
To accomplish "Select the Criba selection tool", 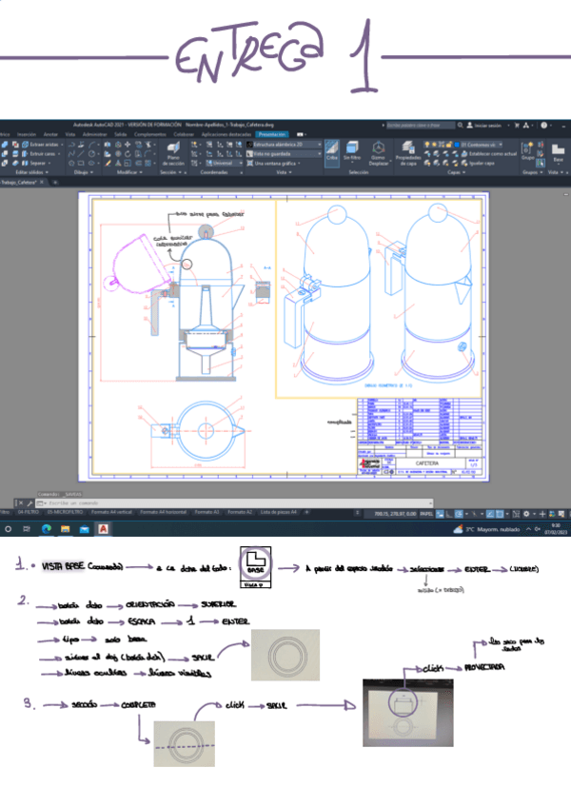I will click(x=332, y=152).
